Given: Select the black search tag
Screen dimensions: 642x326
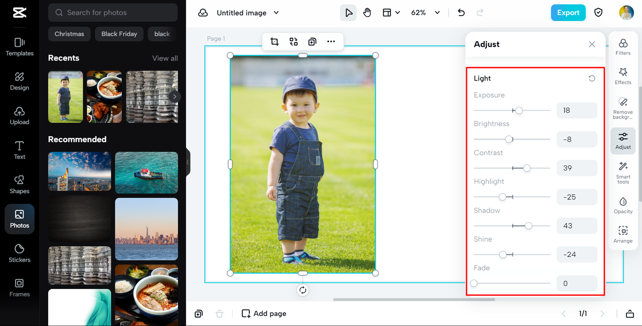Looking at the screenshot, I should (x=162, y=34).
